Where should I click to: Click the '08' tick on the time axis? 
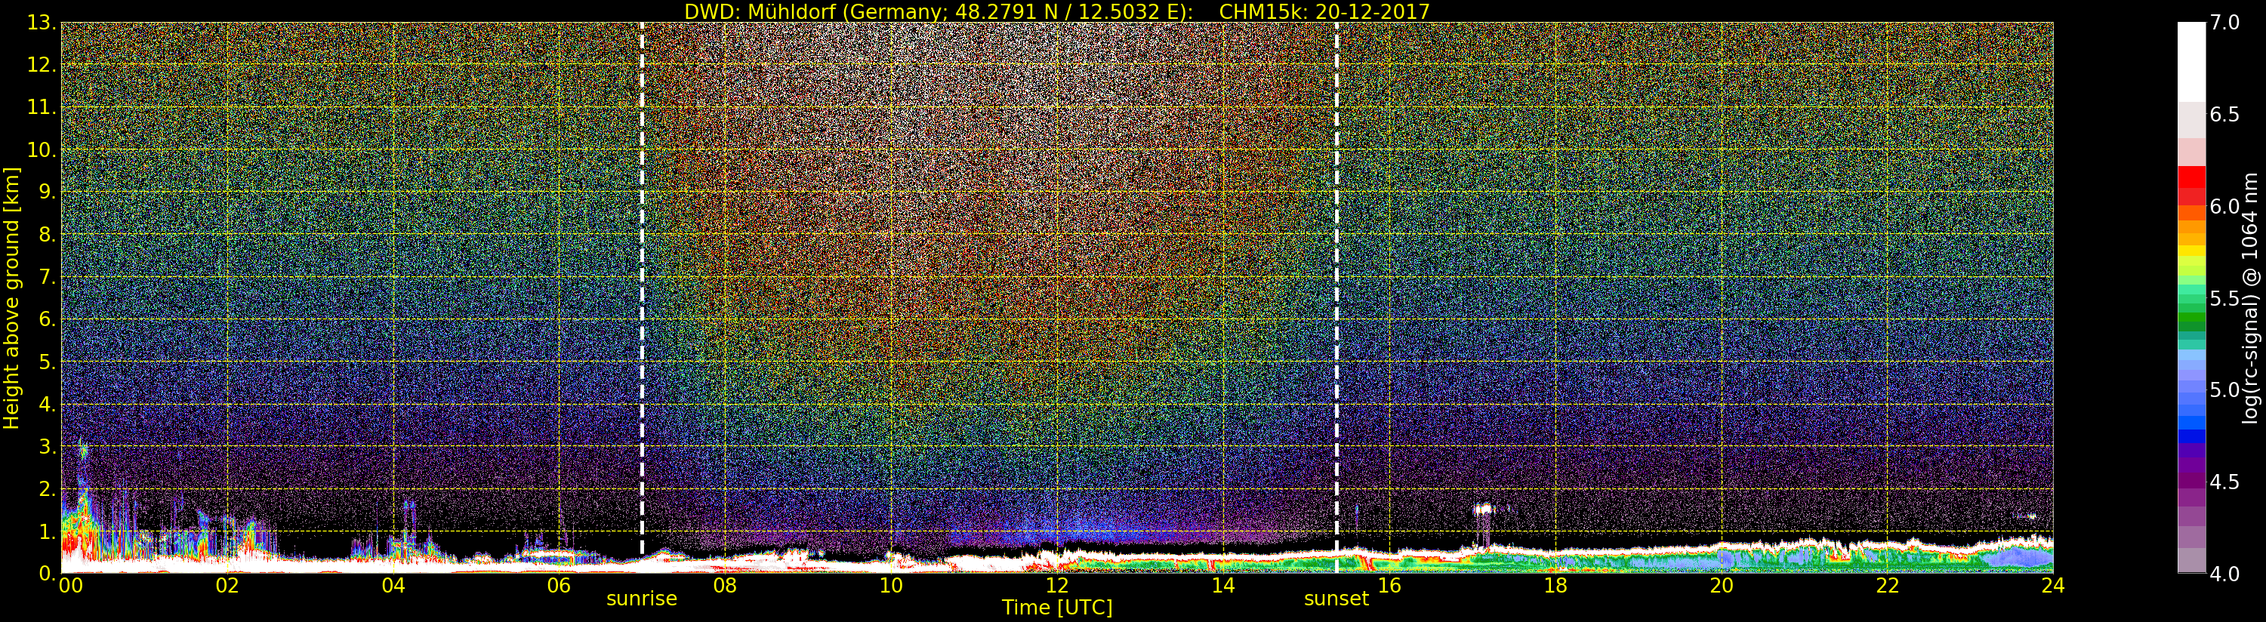click(725, 585)
